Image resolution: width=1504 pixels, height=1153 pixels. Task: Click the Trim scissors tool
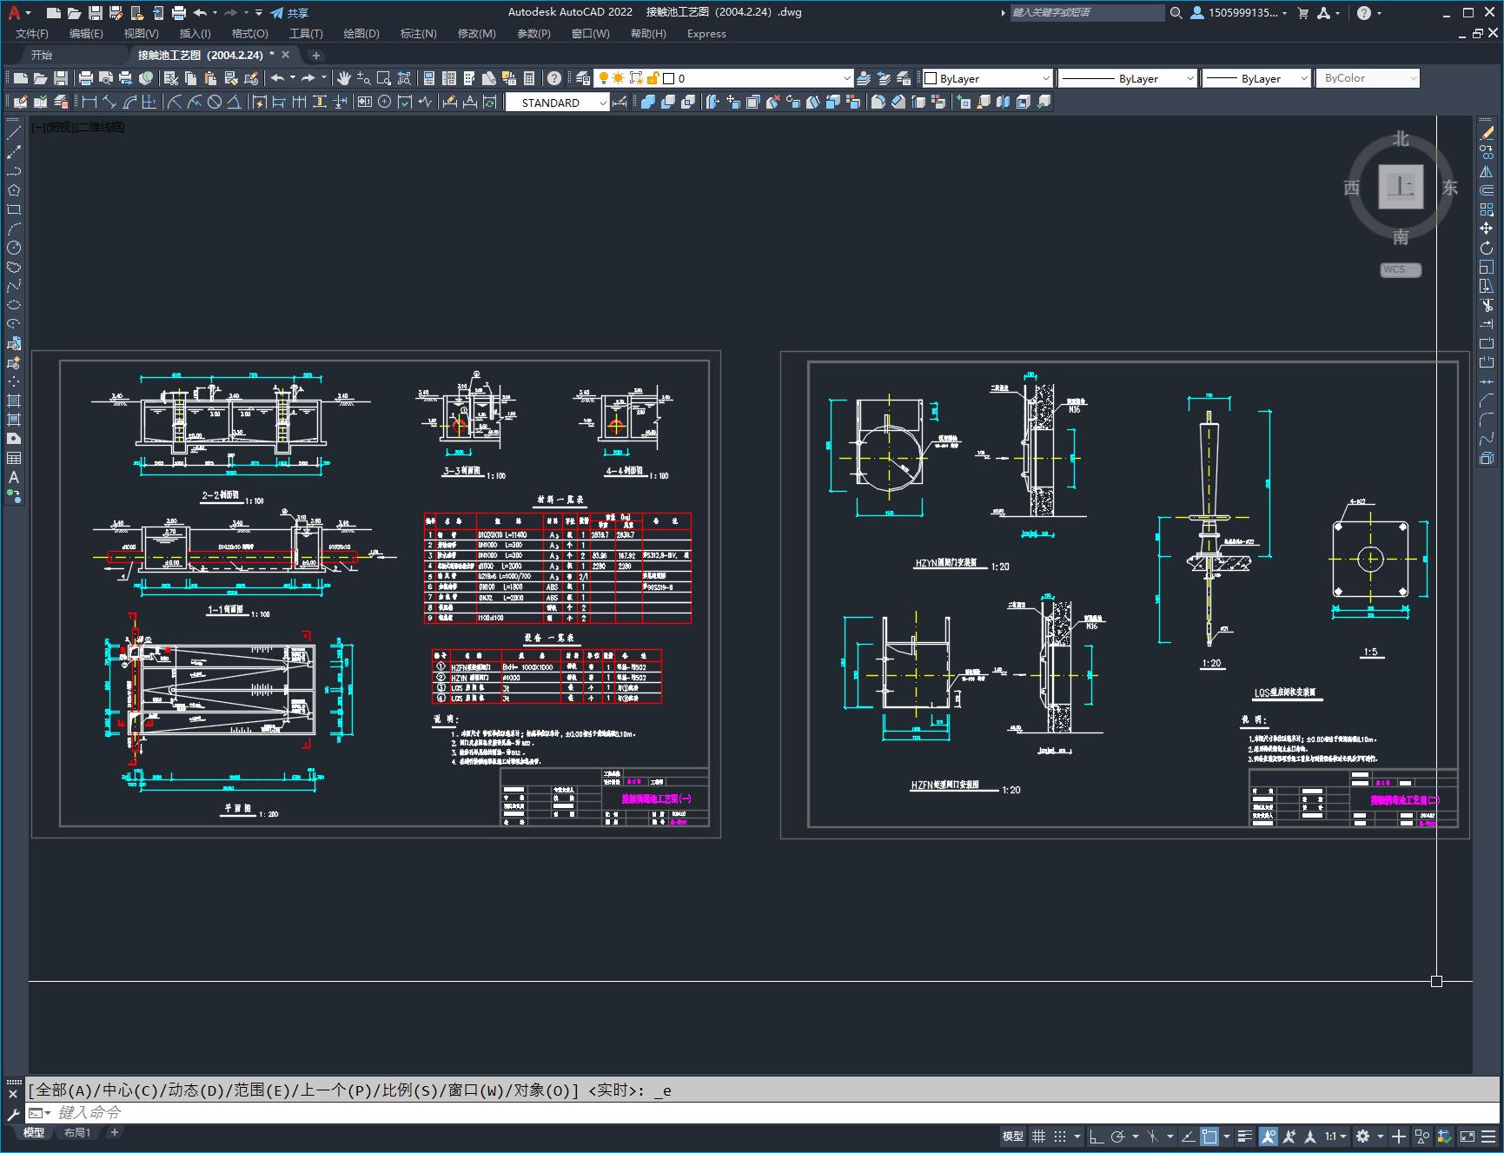point(1487,305)
